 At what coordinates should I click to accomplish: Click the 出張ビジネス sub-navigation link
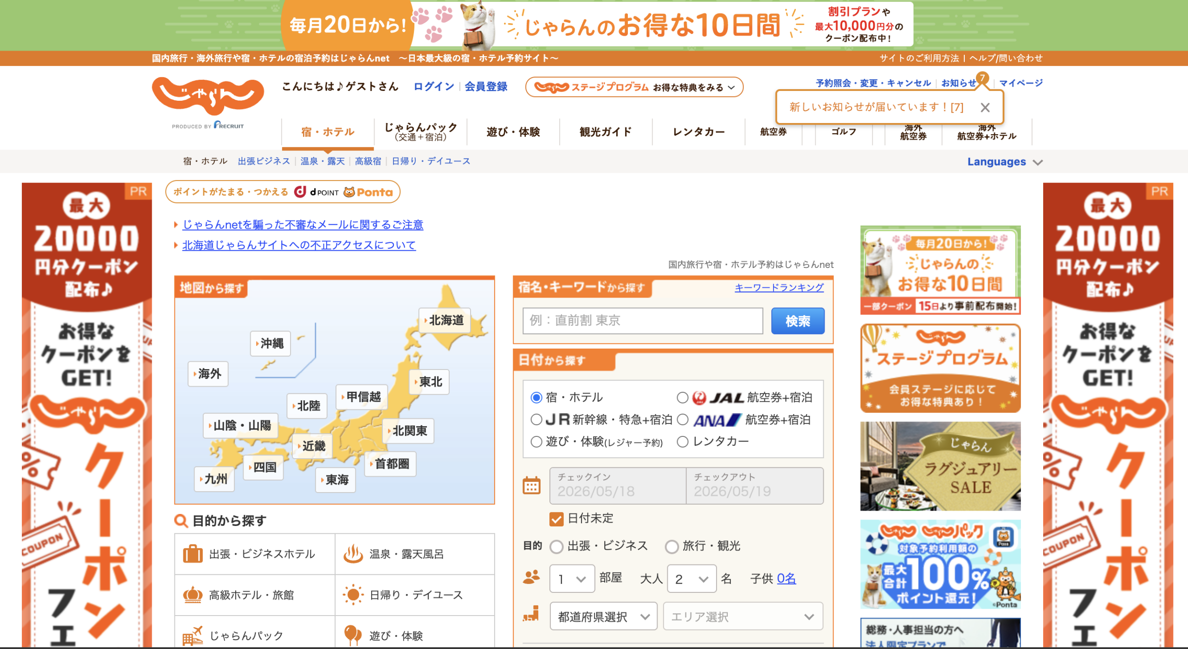264,161
